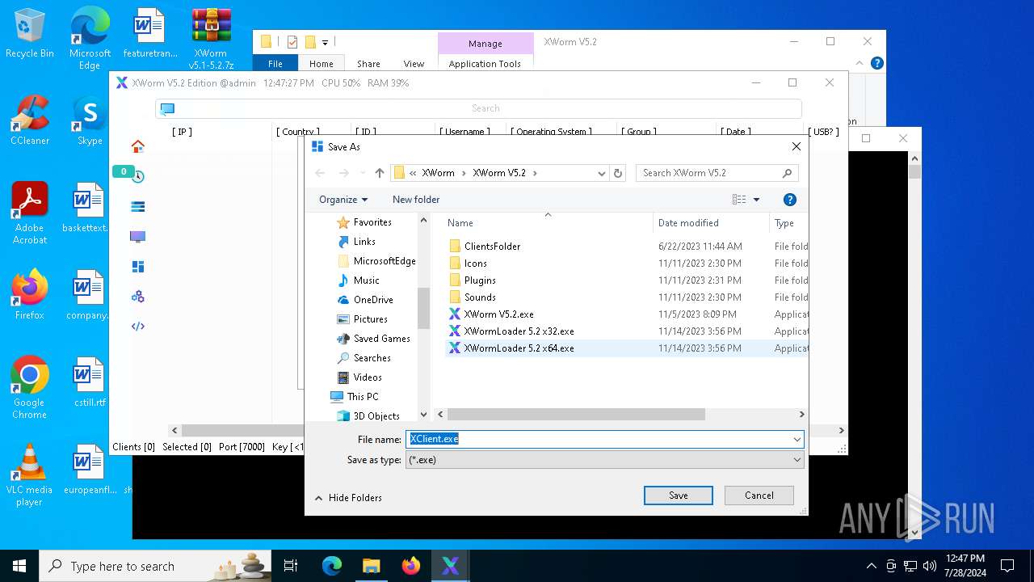
Task: Select the Manage contextual tab
Action: pos(485,44)
